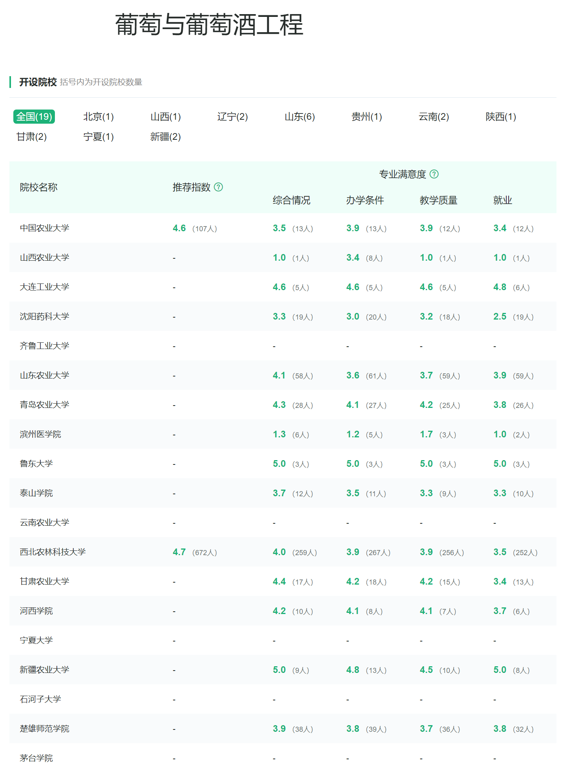Open the 鲁东大学 school link
Image resolution: width=571 pixels, height=775 pixels.
pos(36,464)
